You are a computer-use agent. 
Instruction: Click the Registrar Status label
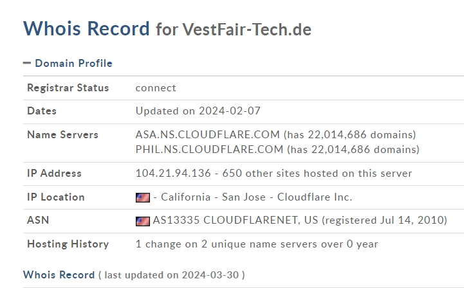(x=68, y=88)
